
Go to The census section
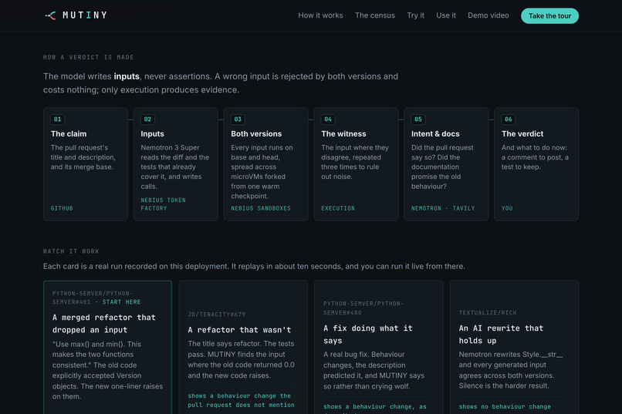click(x=375, y=15)
